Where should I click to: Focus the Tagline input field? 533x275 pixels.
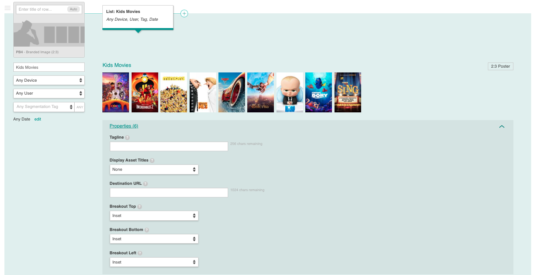tap(169, 146)
